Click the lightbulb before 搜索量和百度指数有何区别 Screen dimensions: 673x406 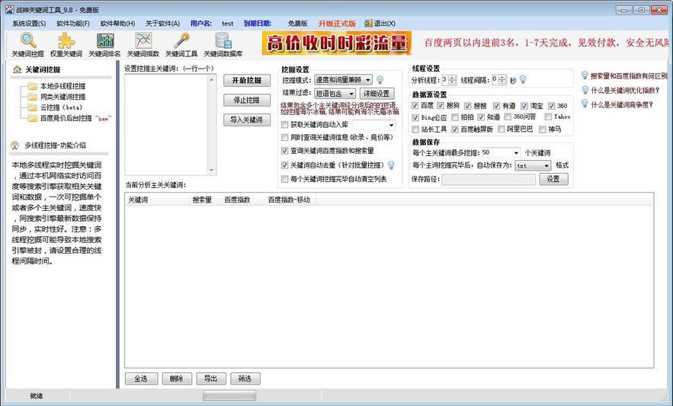[585, 75]
